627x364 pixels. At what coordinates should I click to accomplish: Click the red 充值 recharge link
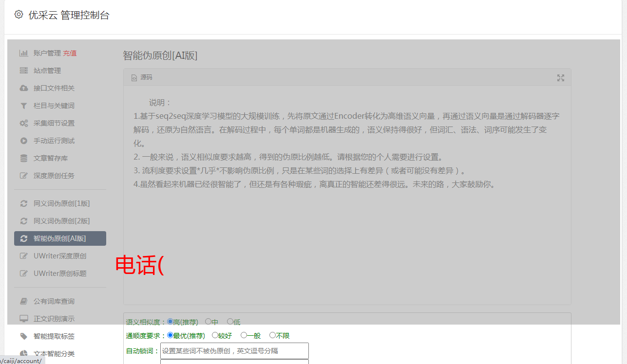(70, 53)
